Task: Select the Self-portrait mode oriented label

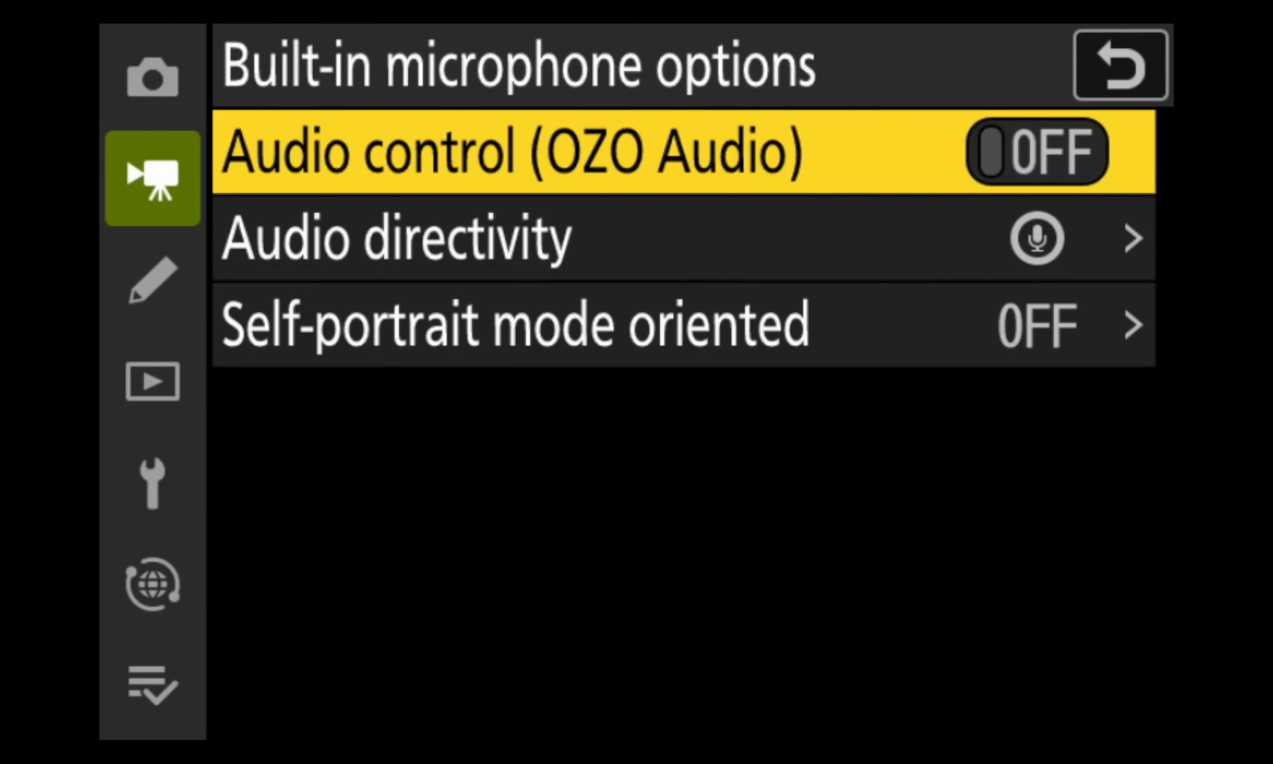Action: click(x=516, y=325)
